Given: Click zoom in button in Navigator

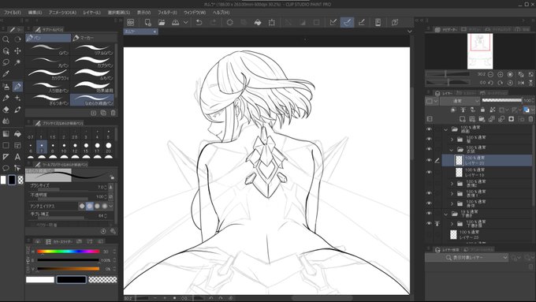Looking at the screenshot, I should 500,74.
